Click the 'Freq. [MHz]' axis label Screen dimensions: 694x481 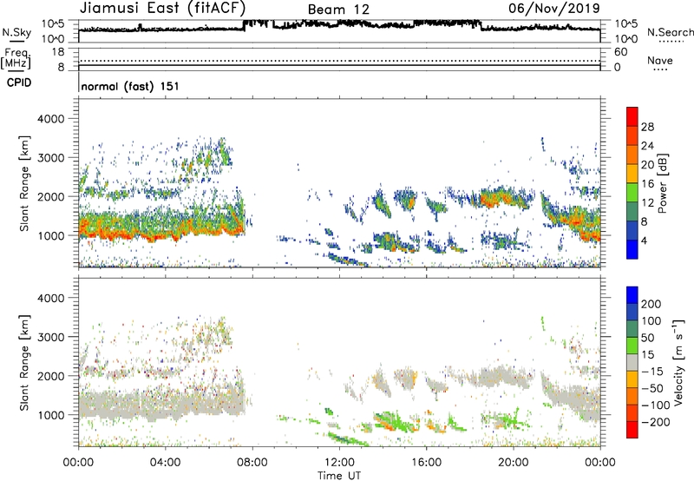point(16,58)
